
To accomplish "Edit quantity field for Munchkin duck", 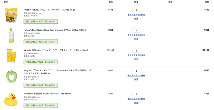I will 136,94.
